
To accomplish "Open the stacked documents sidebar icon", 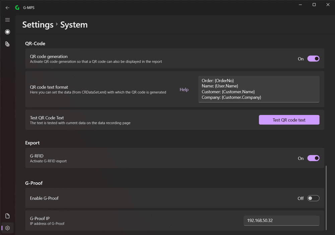I will click(7, 44).
